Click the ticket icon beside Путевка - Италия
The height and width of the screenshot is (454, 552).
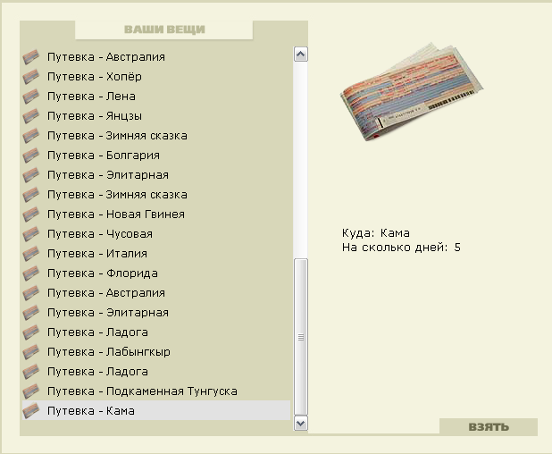click(x=31, y=254)
